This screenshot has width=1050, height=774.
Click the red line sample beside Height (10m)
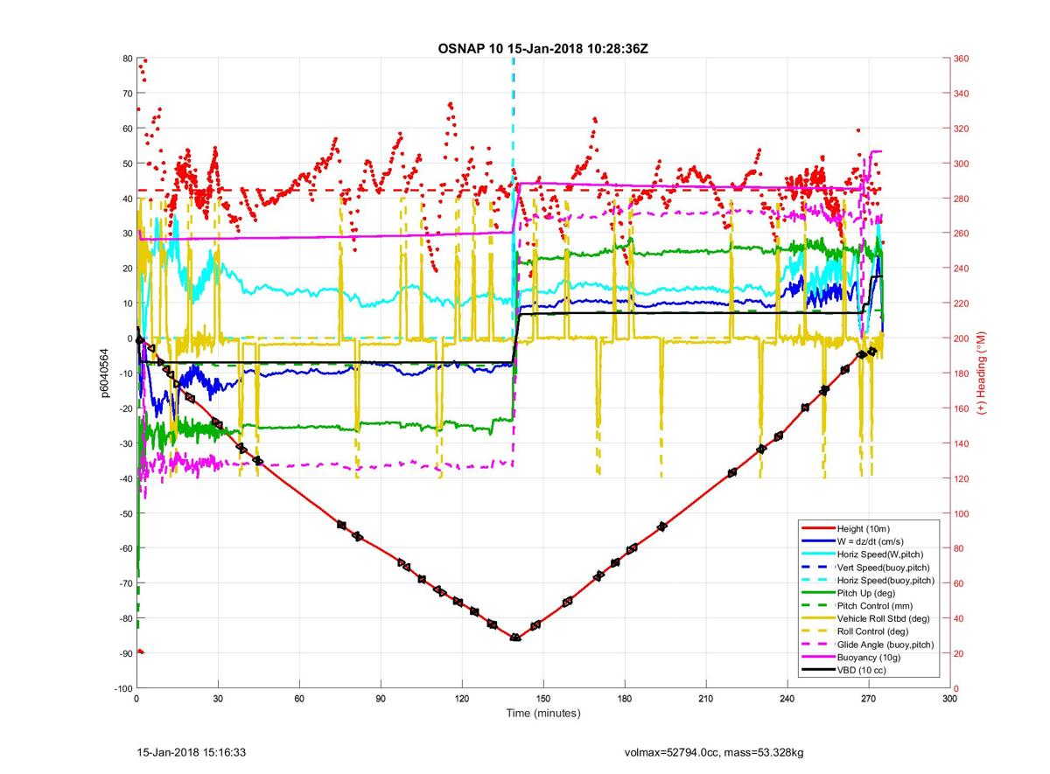coord(818,529)
